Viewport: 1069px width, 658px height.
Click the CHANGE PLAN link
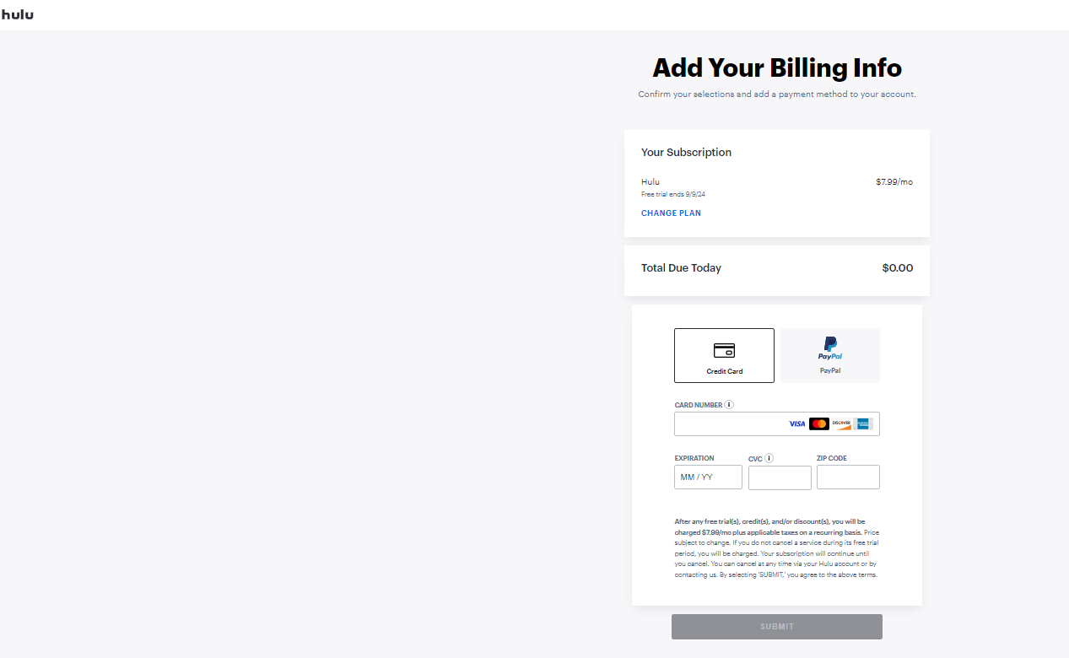[x=671, y=213]
